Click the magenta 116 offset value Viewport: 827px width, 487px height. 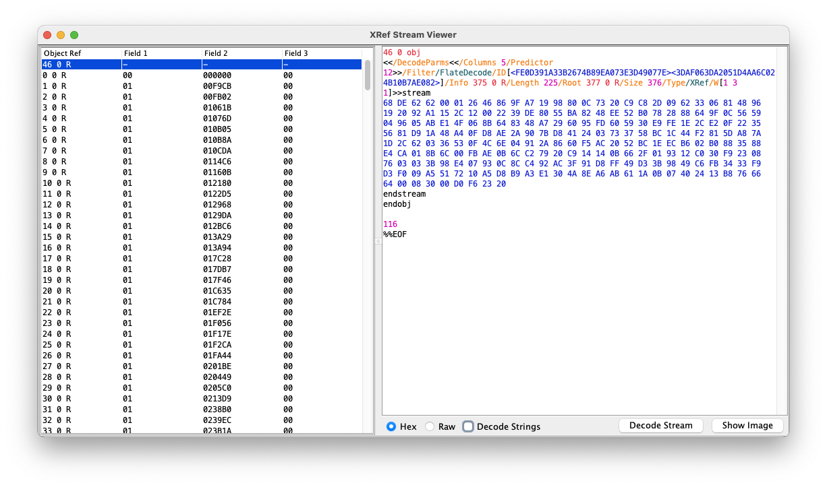pyautogui.click(x=390, y=224)
